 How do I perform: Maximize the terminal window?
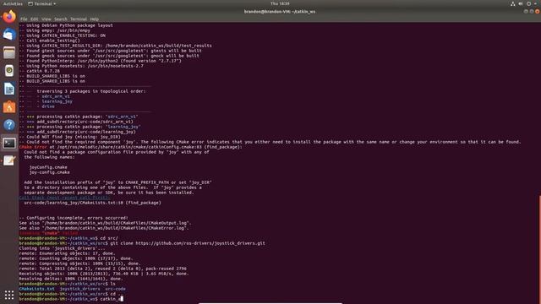coord(532,11)
